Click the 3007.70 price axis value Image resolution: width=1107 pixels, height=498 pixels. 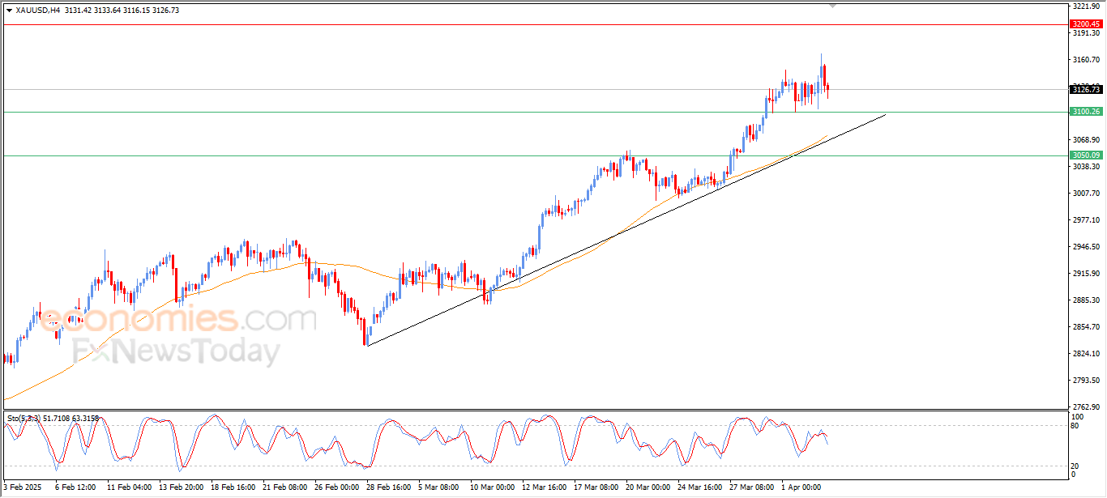point(1085,194)
